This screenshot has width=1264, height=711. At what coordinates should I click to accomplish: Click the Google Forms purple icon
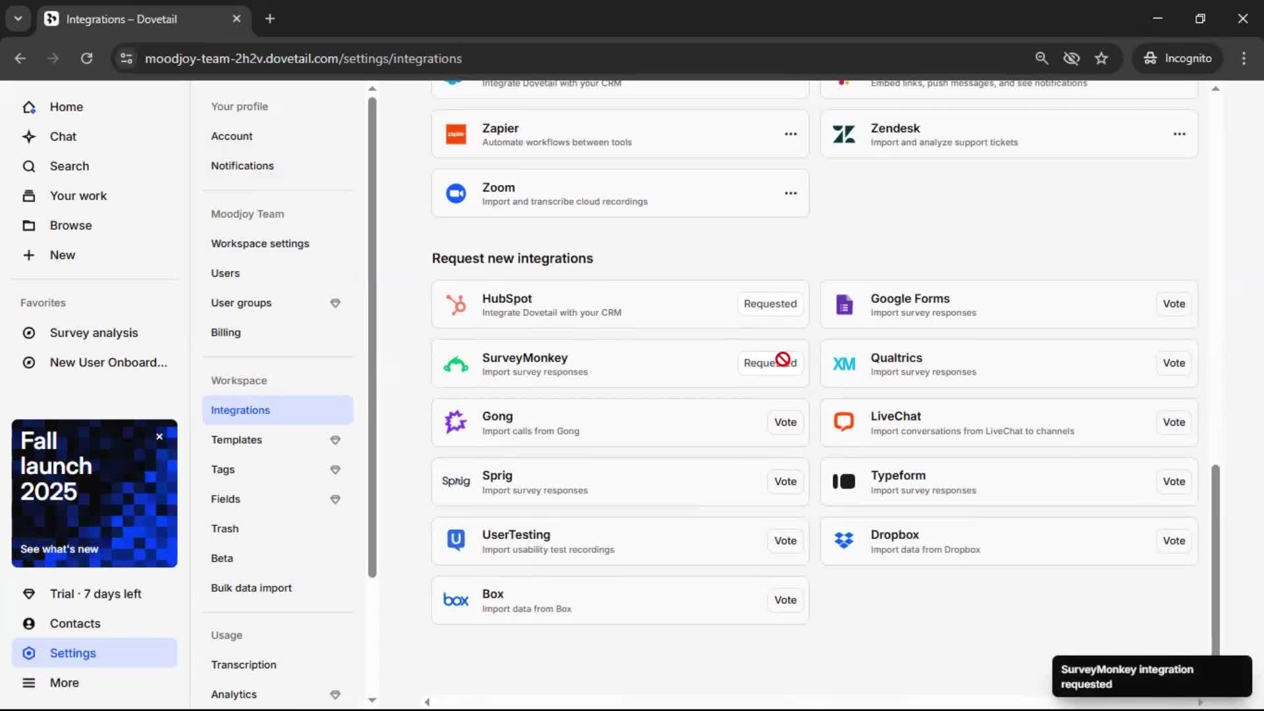(x=844, y=304)
